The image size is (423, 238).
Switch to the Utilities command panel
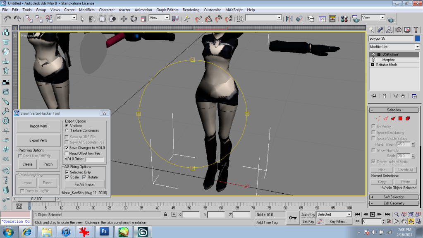pyautogui.click(x=416, y=30)
